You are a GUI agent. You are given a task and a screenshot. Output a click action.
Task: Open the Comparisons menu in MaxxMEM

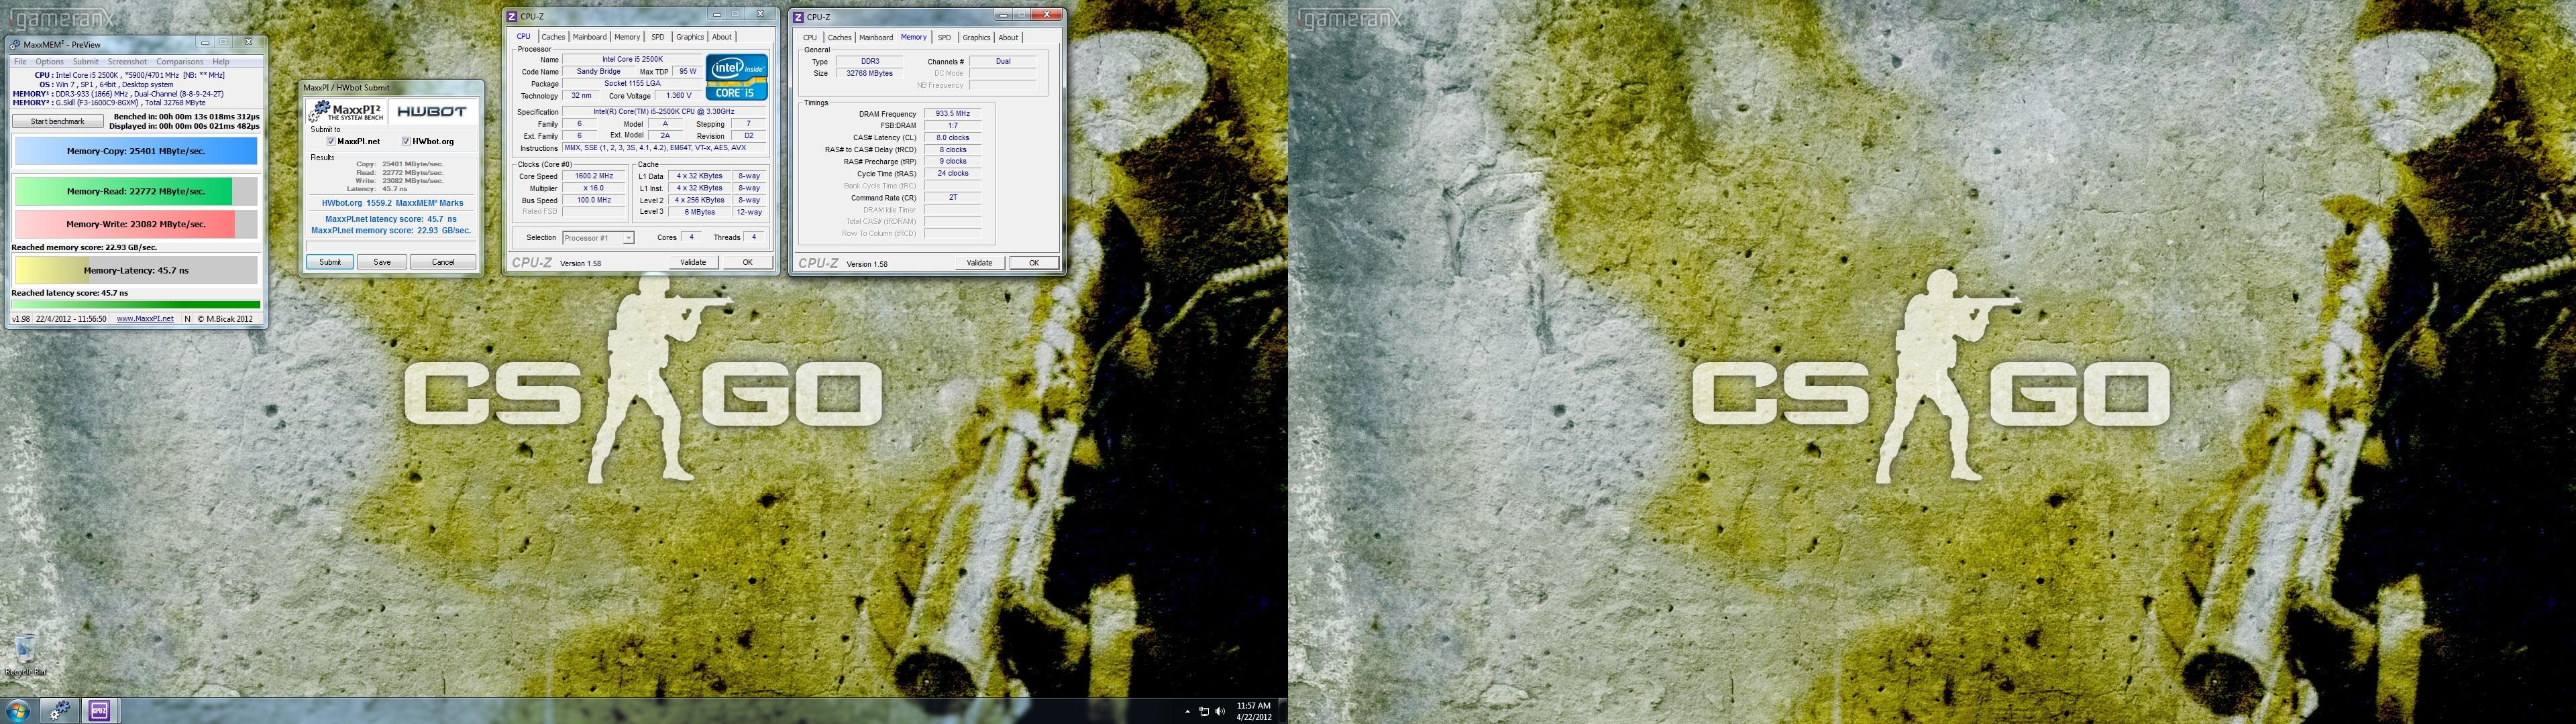(179, 62)
